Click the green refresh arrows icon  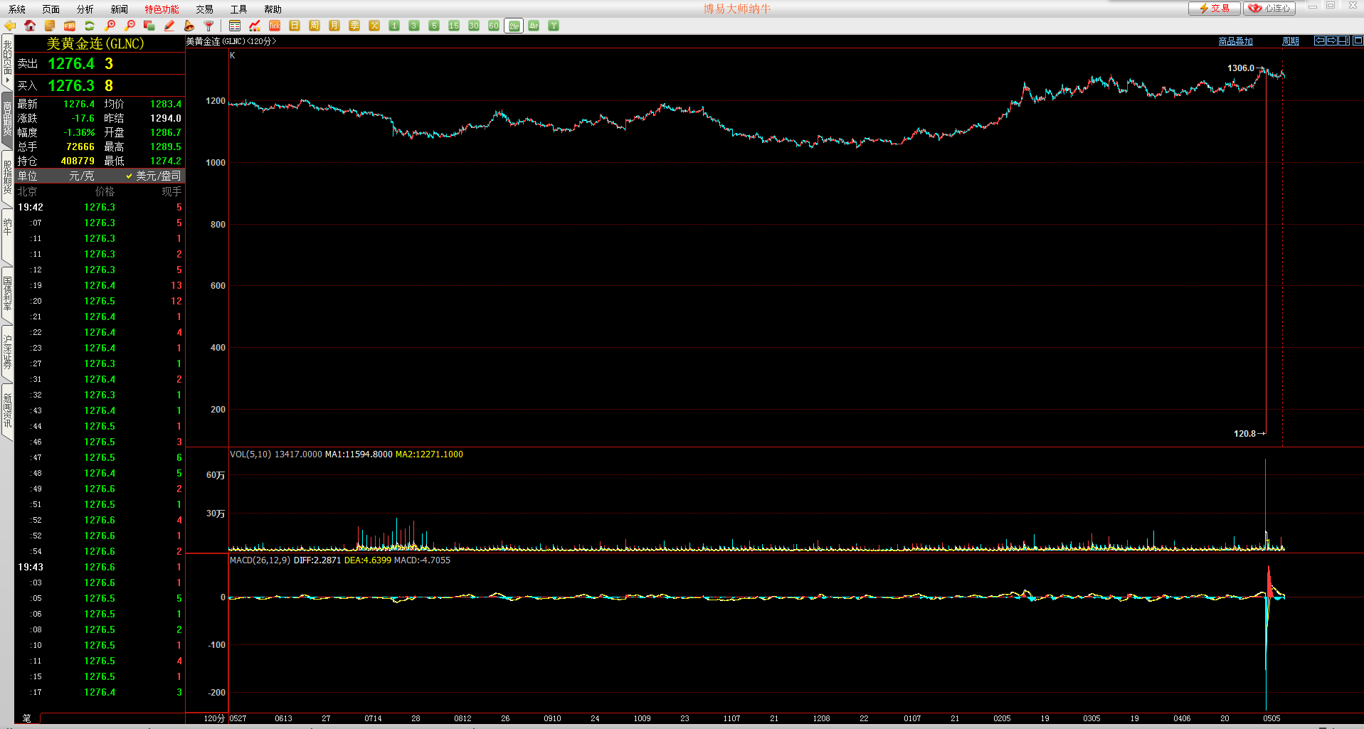pyautogui.click(x=90, y=26)
